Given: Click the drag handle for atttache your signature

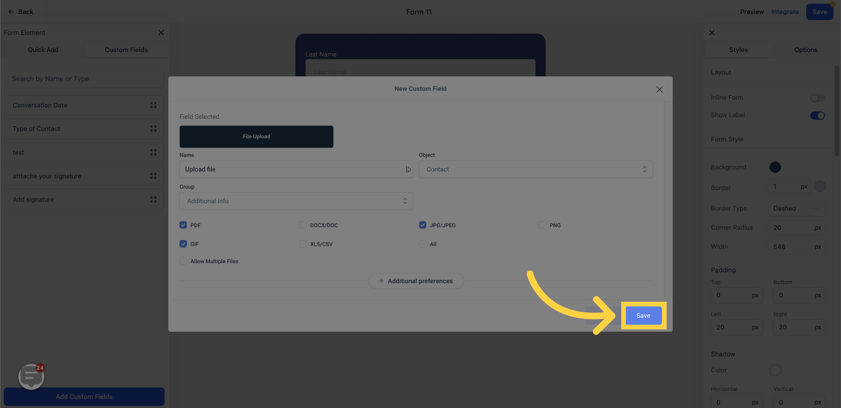Looking at the screenshot, I should pyautogui.click(x=153, y=176).
